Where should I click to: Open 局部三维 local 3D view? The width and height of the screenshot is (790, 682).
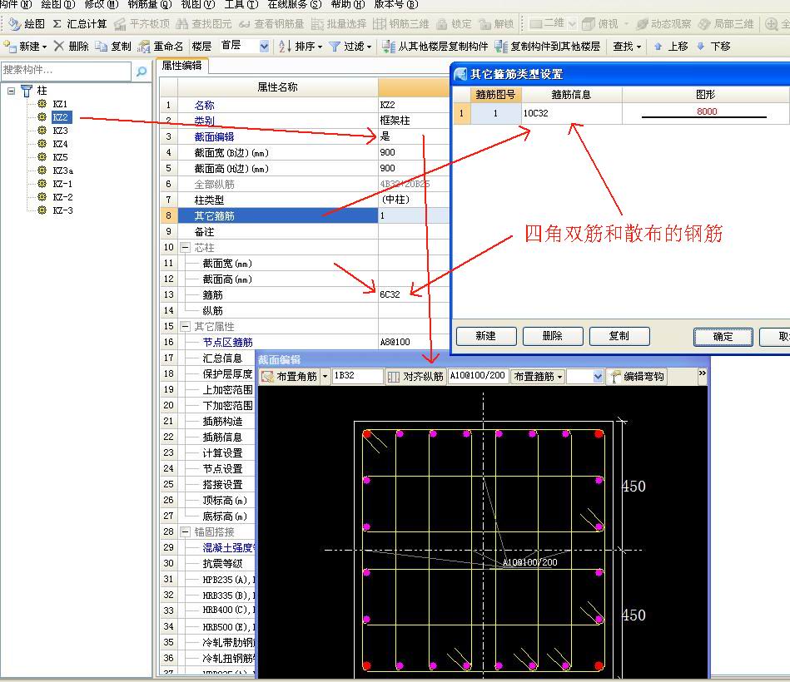point(726,23)
